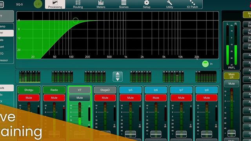Mute the Main LR mix
251x141 pixels.
[231, 83]
